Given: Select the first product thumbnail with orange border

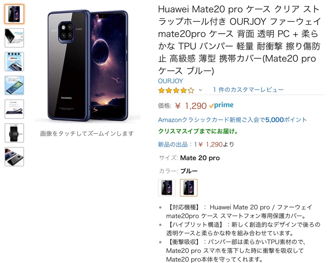Looking at the screenshot, I should [14, 14].
